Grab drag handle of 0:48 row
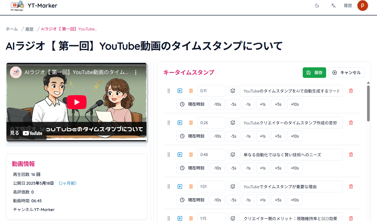The width and height of the screenshot is (377, 221). click(169, 155)
